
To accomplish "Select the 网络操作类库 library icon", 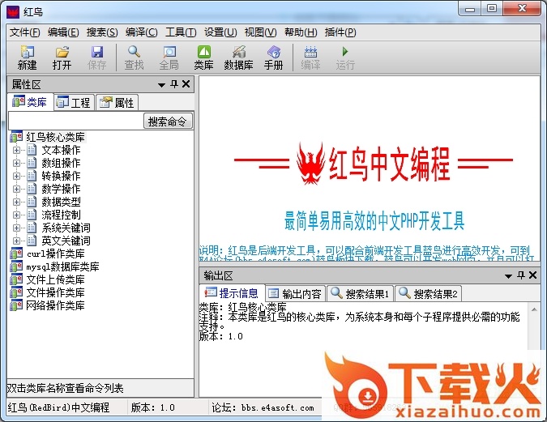I will pyautogui.click(x=16, y=305).
